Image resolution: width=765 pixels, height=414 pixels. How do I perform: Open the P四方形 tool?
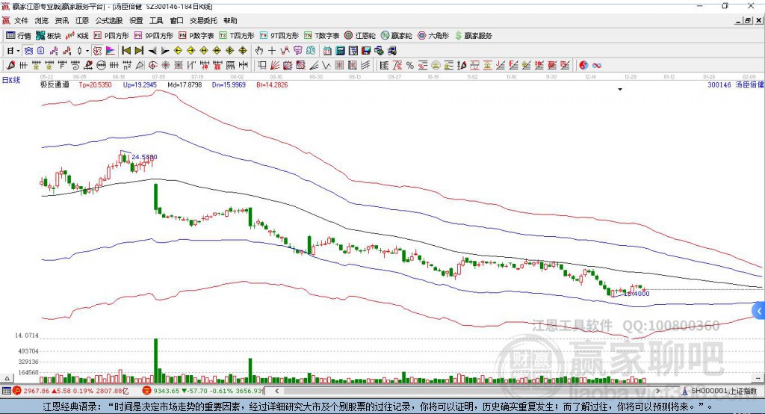(111, 36)
